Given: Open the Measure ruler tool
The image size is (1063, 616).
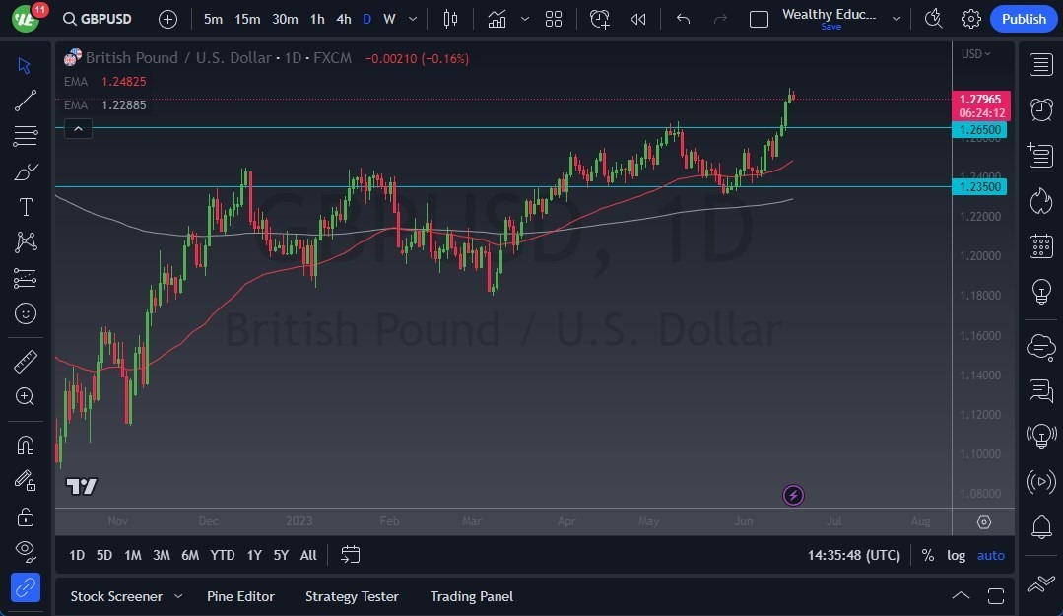Looking at the screenshot, I should coord(26,361).
